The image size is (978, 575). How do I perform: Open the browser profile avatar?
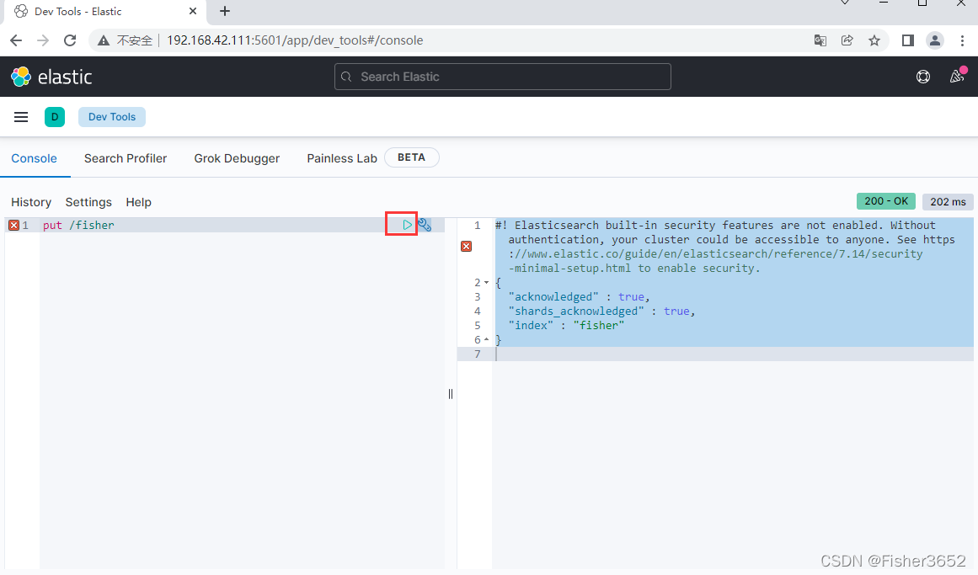(935, 40)
